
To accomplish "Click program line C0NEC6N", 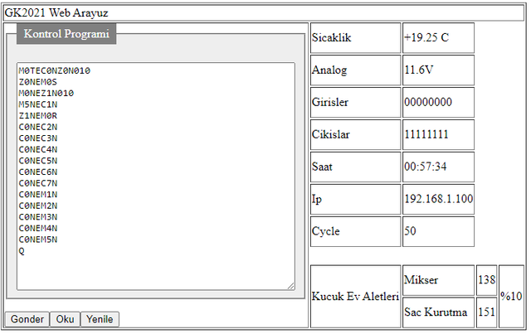I will point(38,172).
